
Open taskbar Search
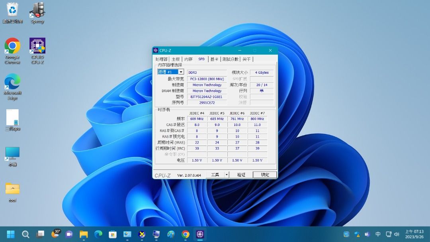(25, 234)
